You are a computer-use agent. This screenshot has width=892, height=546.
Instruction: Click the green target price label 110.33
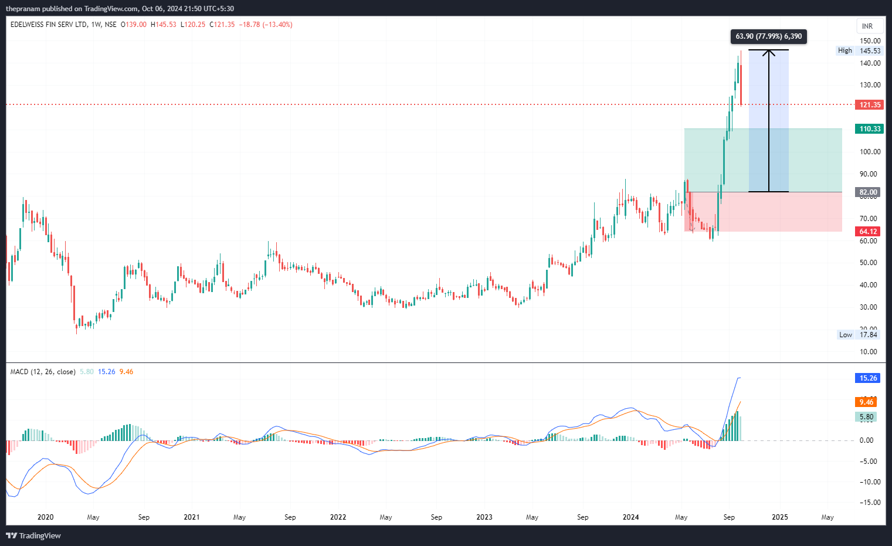tap(869, 129)
